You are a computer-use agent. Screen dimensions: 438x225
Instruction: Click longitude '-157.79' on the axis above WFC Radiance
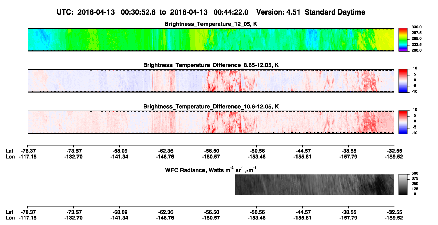(348, 157)
